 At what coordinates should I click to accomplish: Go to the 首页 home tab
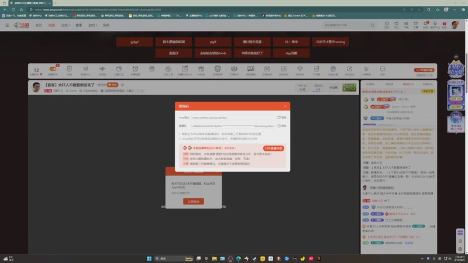[39, 25]
